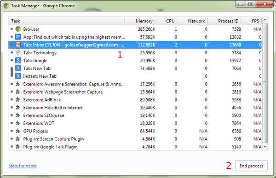Screen dimensions: 276x178
Task: Select Extension: SEOquake row
Action: (135, 115)
